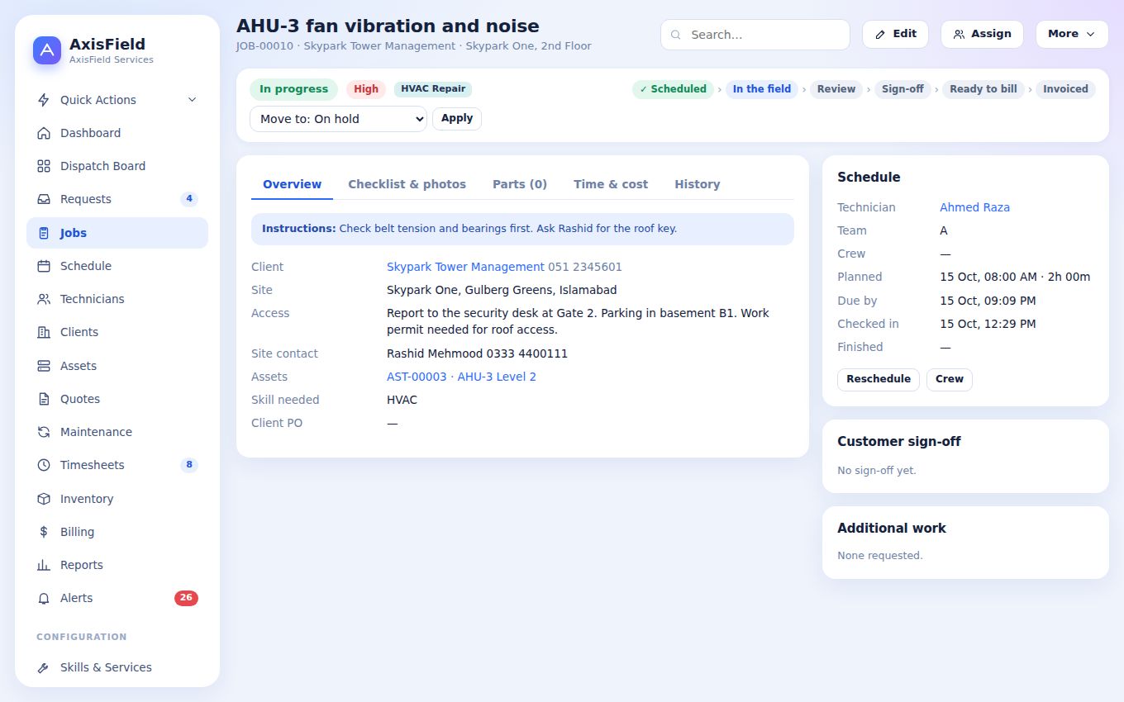Image resolution: width=1124 pixels, height=702 pixels.
Task: Click the Inventory box icon
Action: click(44, 499)
